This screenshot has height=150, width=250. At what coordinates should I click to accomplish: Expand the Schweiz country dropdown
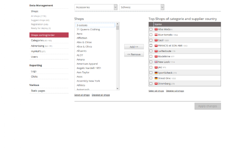coord(142,7)
